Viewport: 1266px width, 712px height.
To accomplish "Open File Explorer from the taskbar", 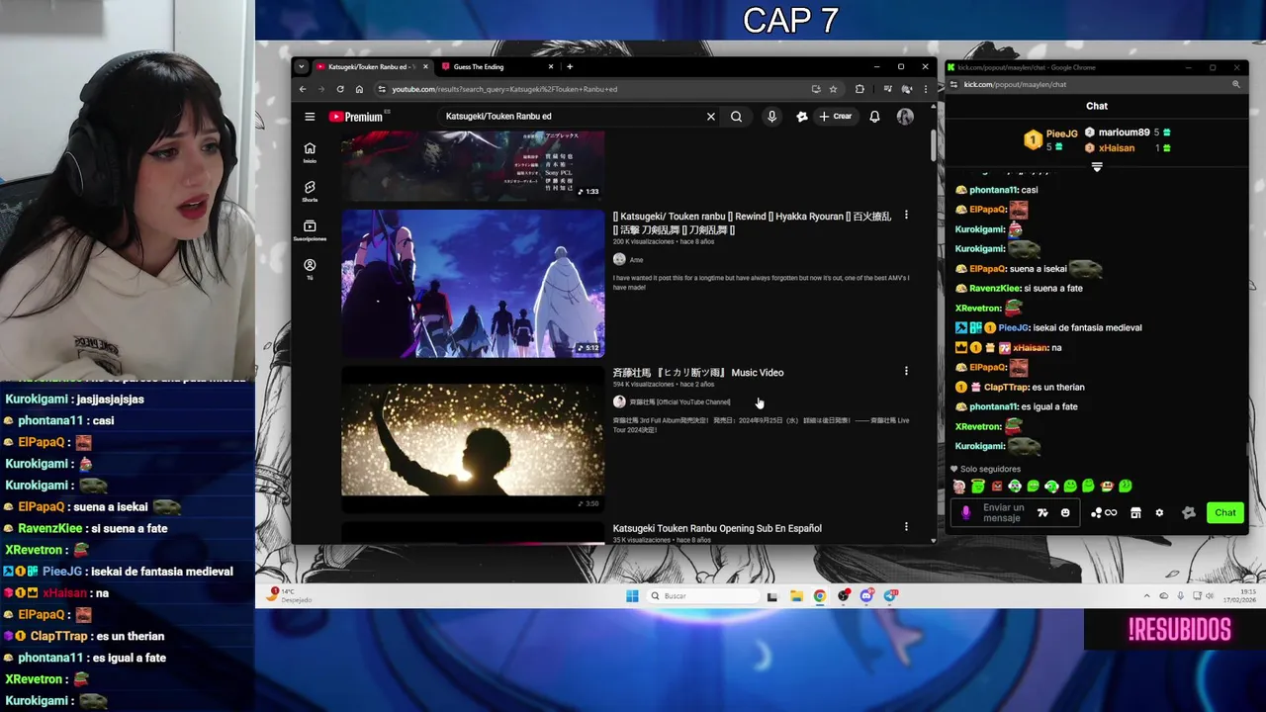I will coord(796,596).
